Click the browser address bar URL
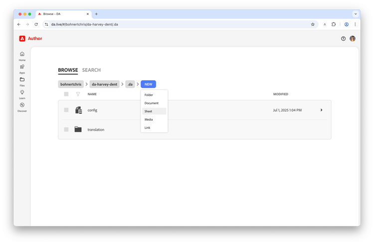 click(x=85, y=24)
